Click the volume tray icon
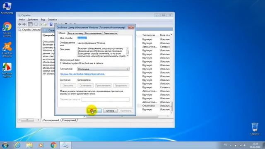 coord(244,145)
